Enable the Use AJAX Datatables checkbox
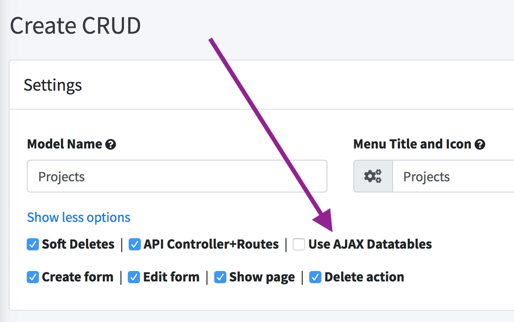Viewport: 514px width, 322px height. click(x=299, y=244)
